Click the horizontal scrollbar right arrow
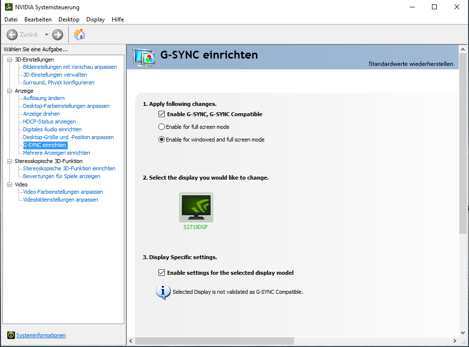 [x=455, y=341]
